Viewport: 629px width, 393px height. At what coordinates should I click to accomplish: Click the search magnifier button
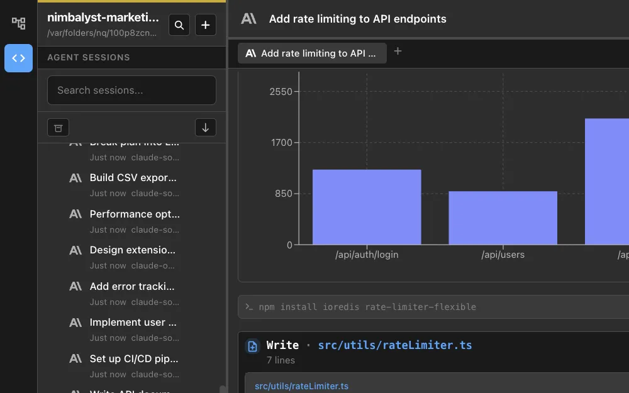click(179, 25)
